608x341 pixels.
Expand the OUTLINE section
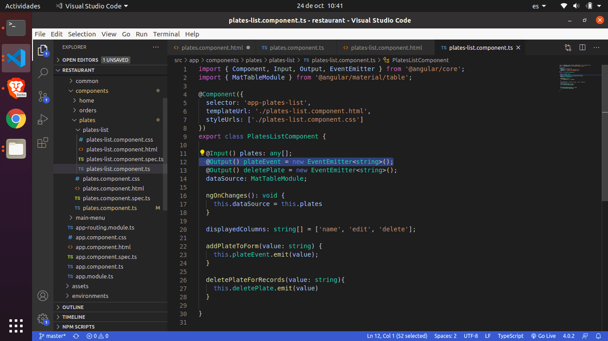pyautogui.click(x=73, y=307)
